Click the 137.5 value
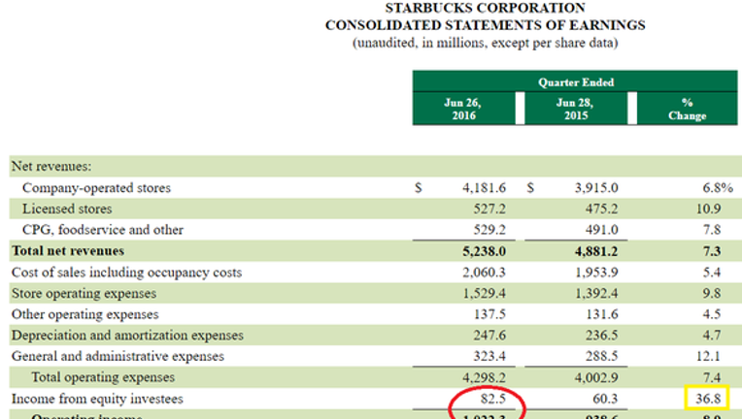742x419 pixels. [x=489, y=314]
